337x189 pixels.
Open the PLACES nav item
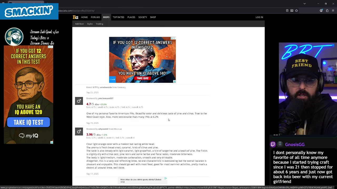(131, 17)
